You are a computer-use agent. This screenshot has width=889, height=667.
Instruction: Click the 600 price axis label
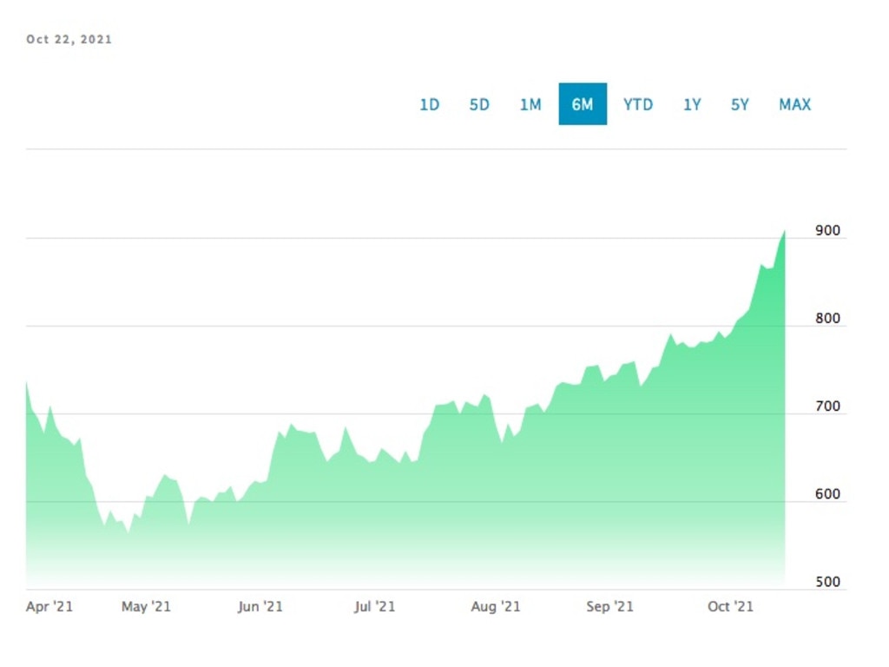coord(827,494)
